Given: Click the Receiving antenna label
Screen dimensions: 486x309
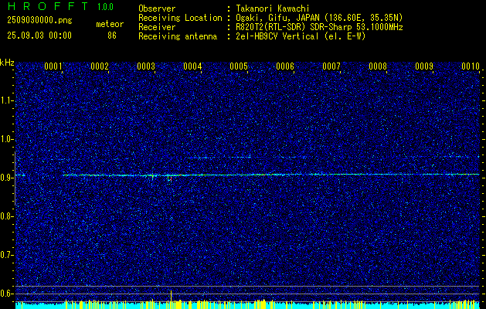Looking at the screenshot, I should coord(178,36).
